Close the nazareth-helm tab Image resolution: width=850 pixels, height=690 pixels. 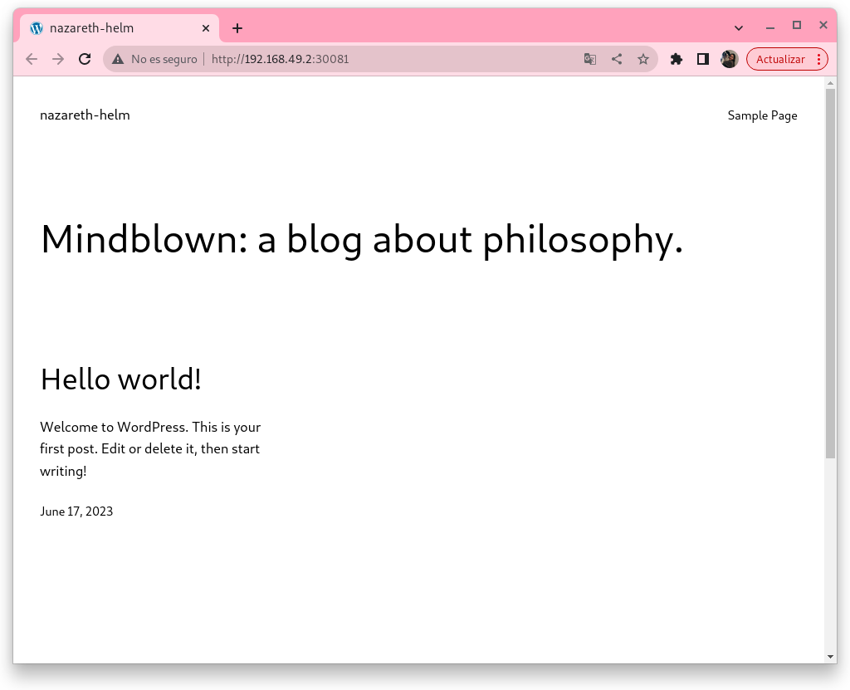[x=206, y=28]
